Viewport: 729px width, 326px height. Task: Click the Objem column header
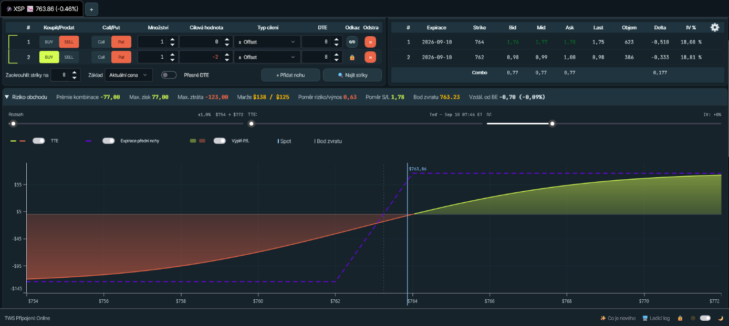click(x=629, y=27)
